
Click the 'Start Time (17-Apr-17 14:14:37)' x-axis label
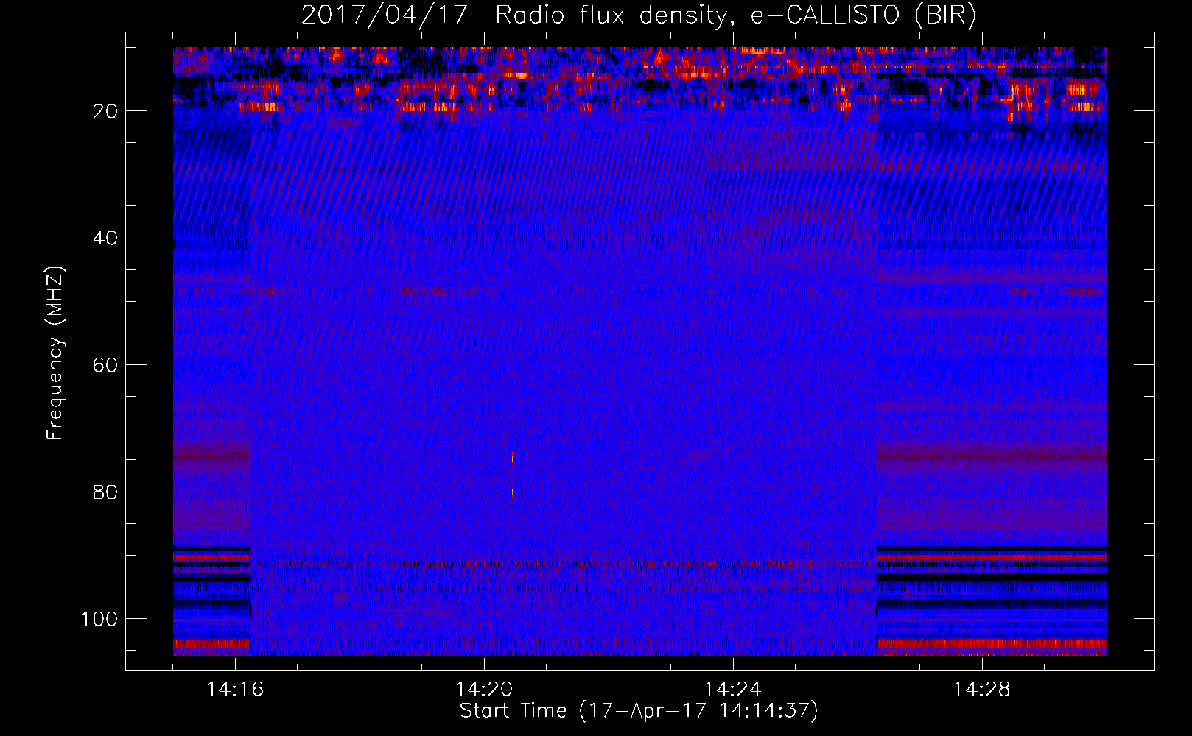pyautogui.click(x=639, y=711)
